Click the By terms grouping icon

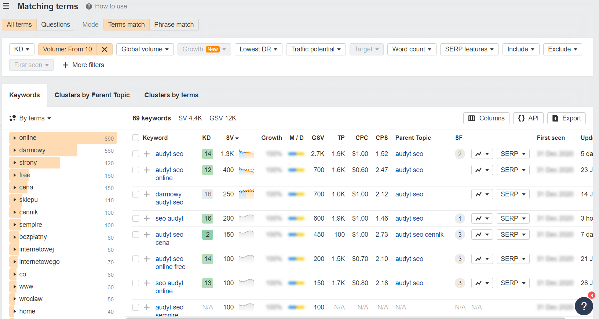[x=12, y=118]
